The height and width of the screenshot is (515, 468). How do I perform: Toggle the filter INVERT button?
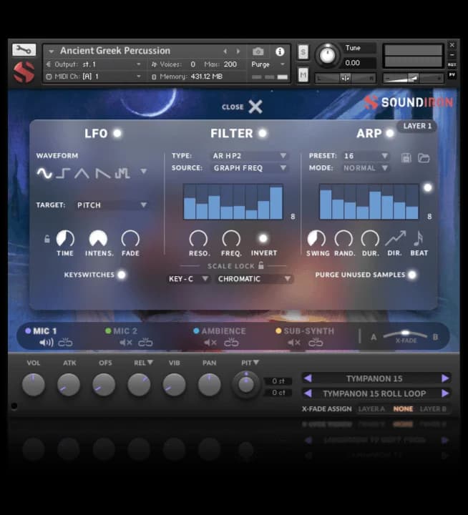click(263, 239)
